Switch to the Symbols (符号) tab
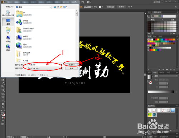Image resolution: width=179 pixels, height=138 pixels. tap(160, 36)
